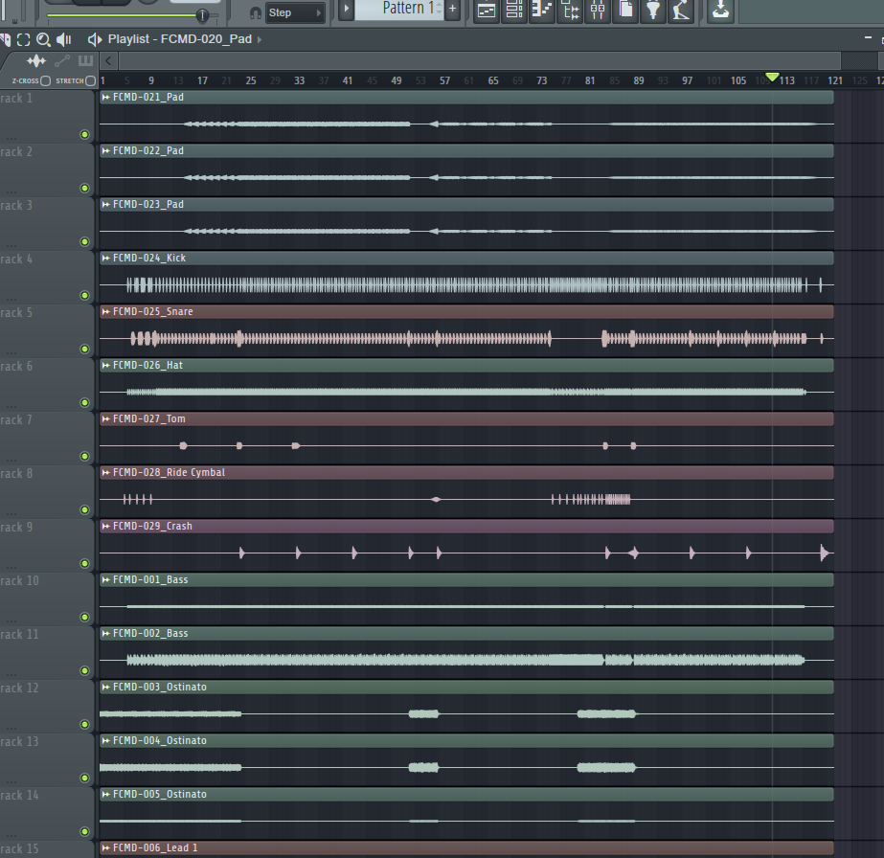Add a new pattern with plus button
Screen dimensions: 884x858
click(x=452, y=11)
